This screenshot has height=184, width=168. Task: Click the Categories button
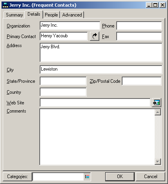[x=17, y=177]
